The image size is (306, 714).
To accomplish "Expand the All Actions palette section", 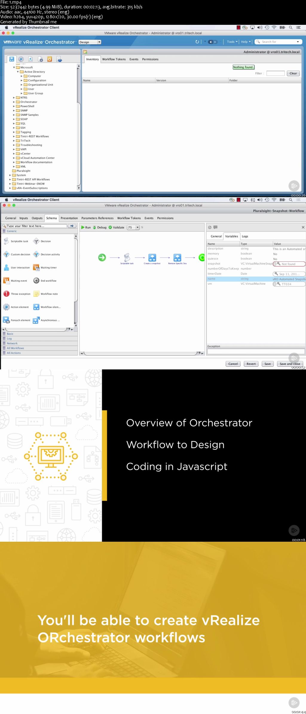I will click(x=40, y=353).
